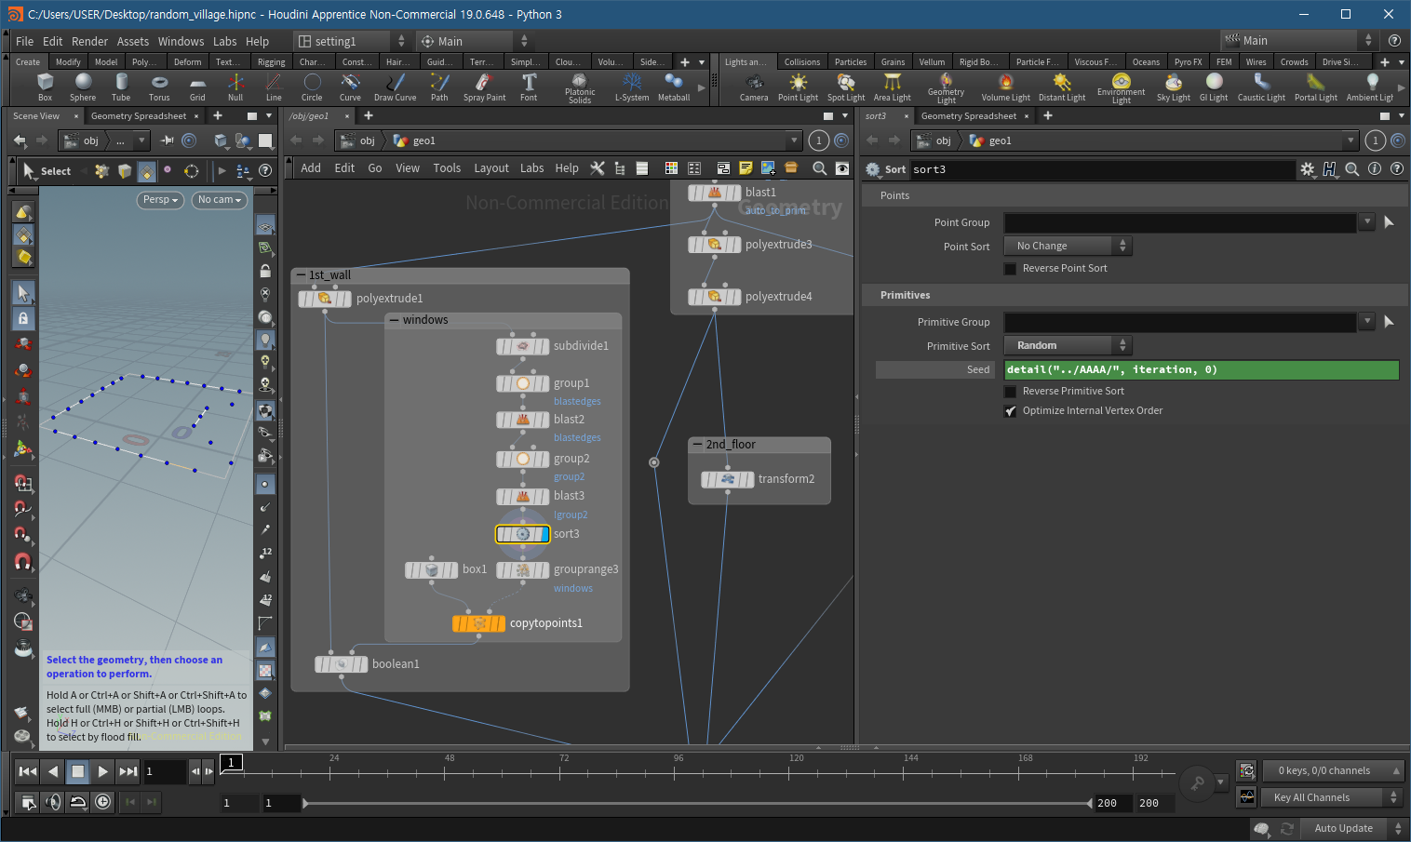Click the Font shelf tool

529,87
